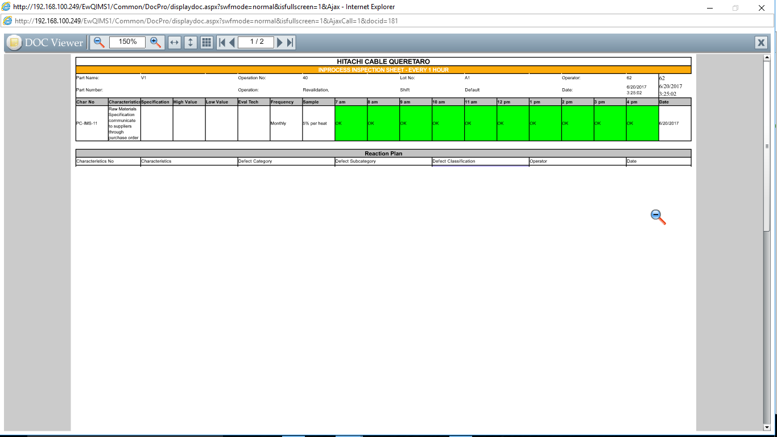Click the Eval Tech column header

254,102
